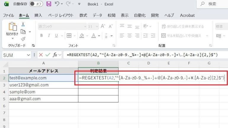Screen dimensions: 228x128
Task: Click the Middle Align icon
Action: [x=129, y=26]
